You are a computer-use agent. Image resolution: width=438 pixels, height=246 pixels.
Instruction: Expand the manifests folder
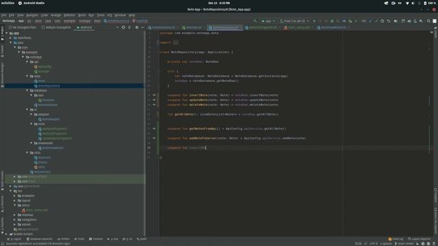tap(11, 38)
